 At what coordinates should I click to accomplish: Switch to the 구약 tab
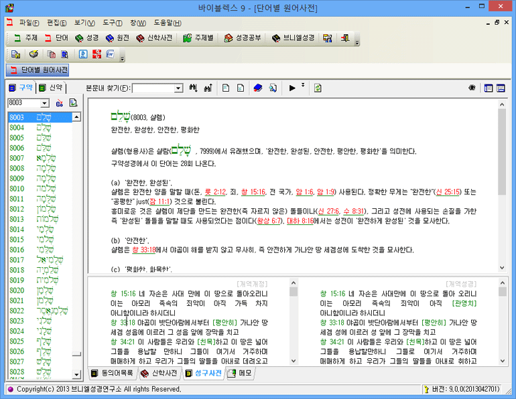point(21,88)
